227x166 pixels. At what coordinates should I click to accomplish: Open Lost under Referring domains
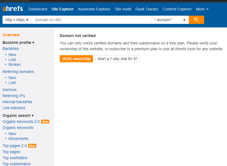coord(12,83)
